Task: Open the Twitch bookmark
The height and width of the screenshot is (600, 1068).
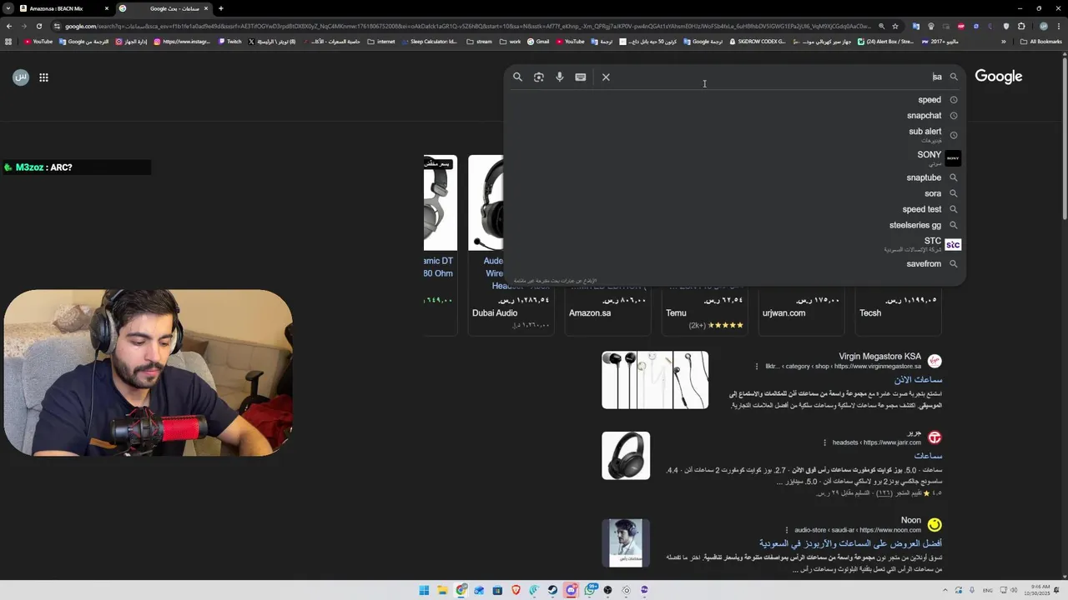Action: tap(230, 42)
